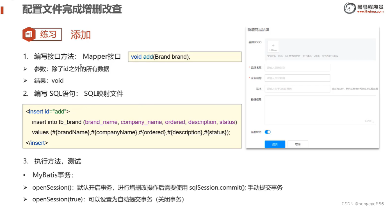The height and width of the screenshot is (209, 388).
Task: Open the www.itheima.com link
Action: [x=371, y=12]
